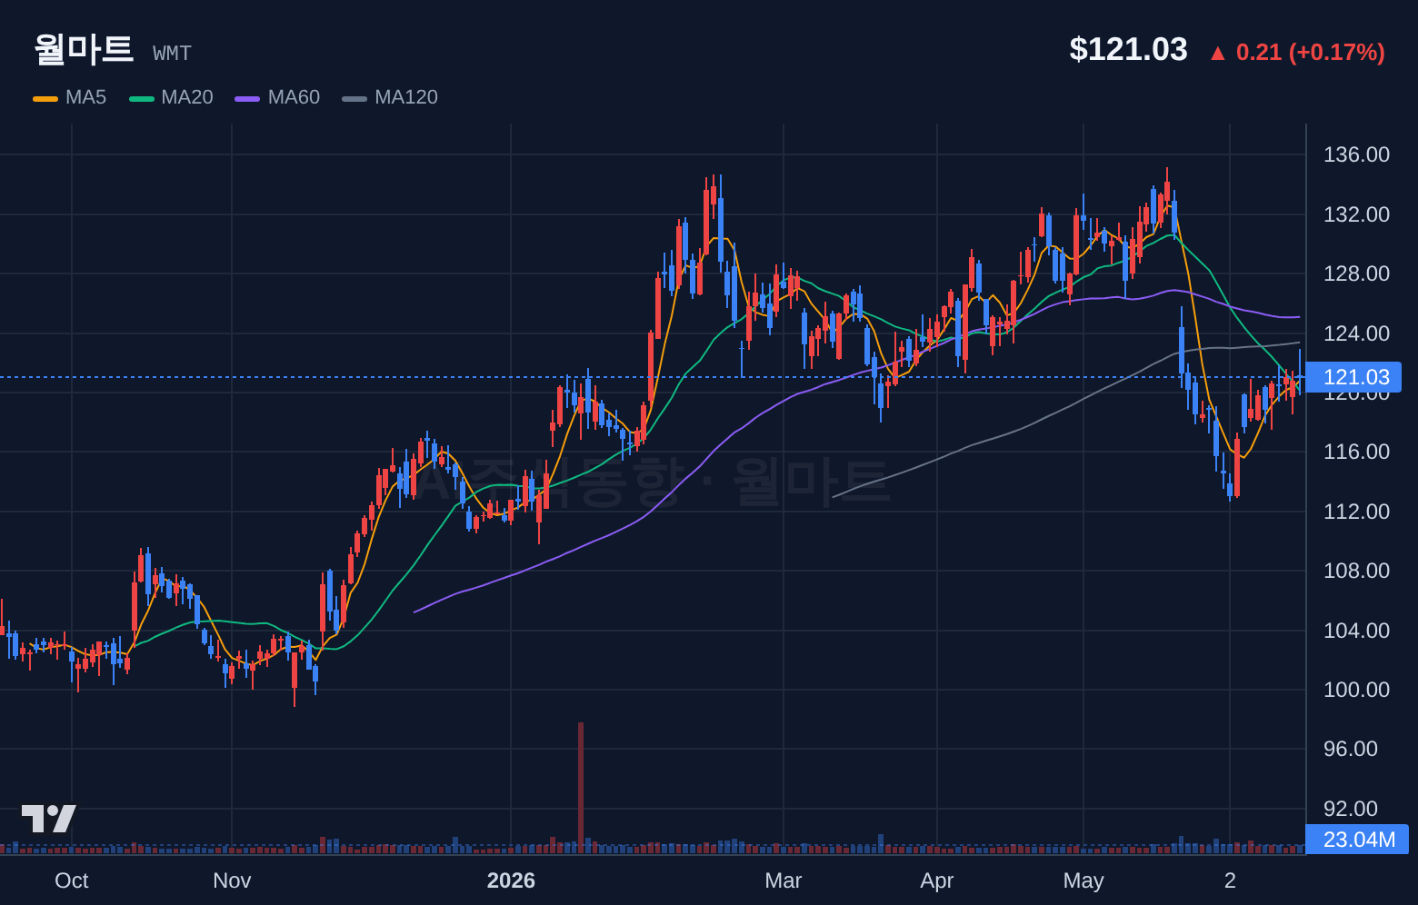Viewport: 1418px width, 905px height.
Task: Click the 2 date axis label
Action: click(x=1230, y=880)
